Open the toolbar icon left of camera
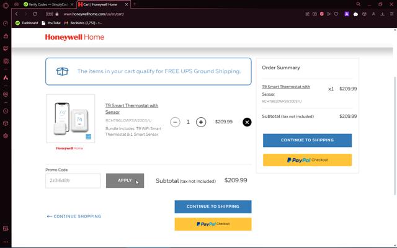Image resolution: width=397 pixels, height=248 pixels. [308, 14]
